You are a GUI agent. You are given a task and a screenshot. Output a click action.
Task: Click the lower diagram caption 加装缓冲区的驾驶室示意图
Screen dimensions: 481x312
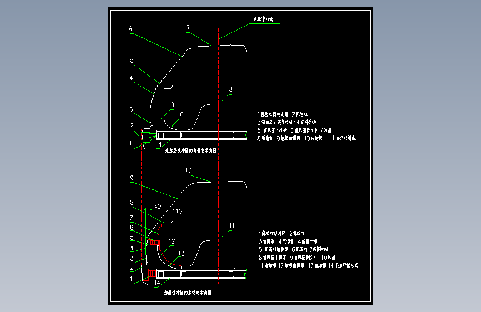click(188, 293)
